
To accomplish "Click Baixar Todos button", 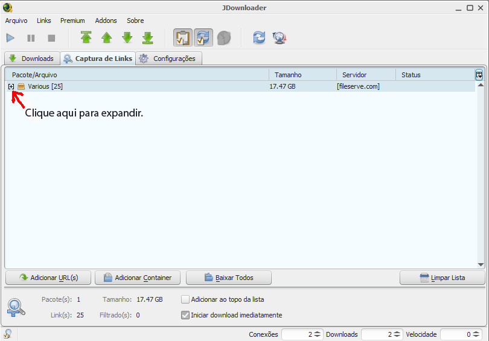I will [x=229, y=278].
